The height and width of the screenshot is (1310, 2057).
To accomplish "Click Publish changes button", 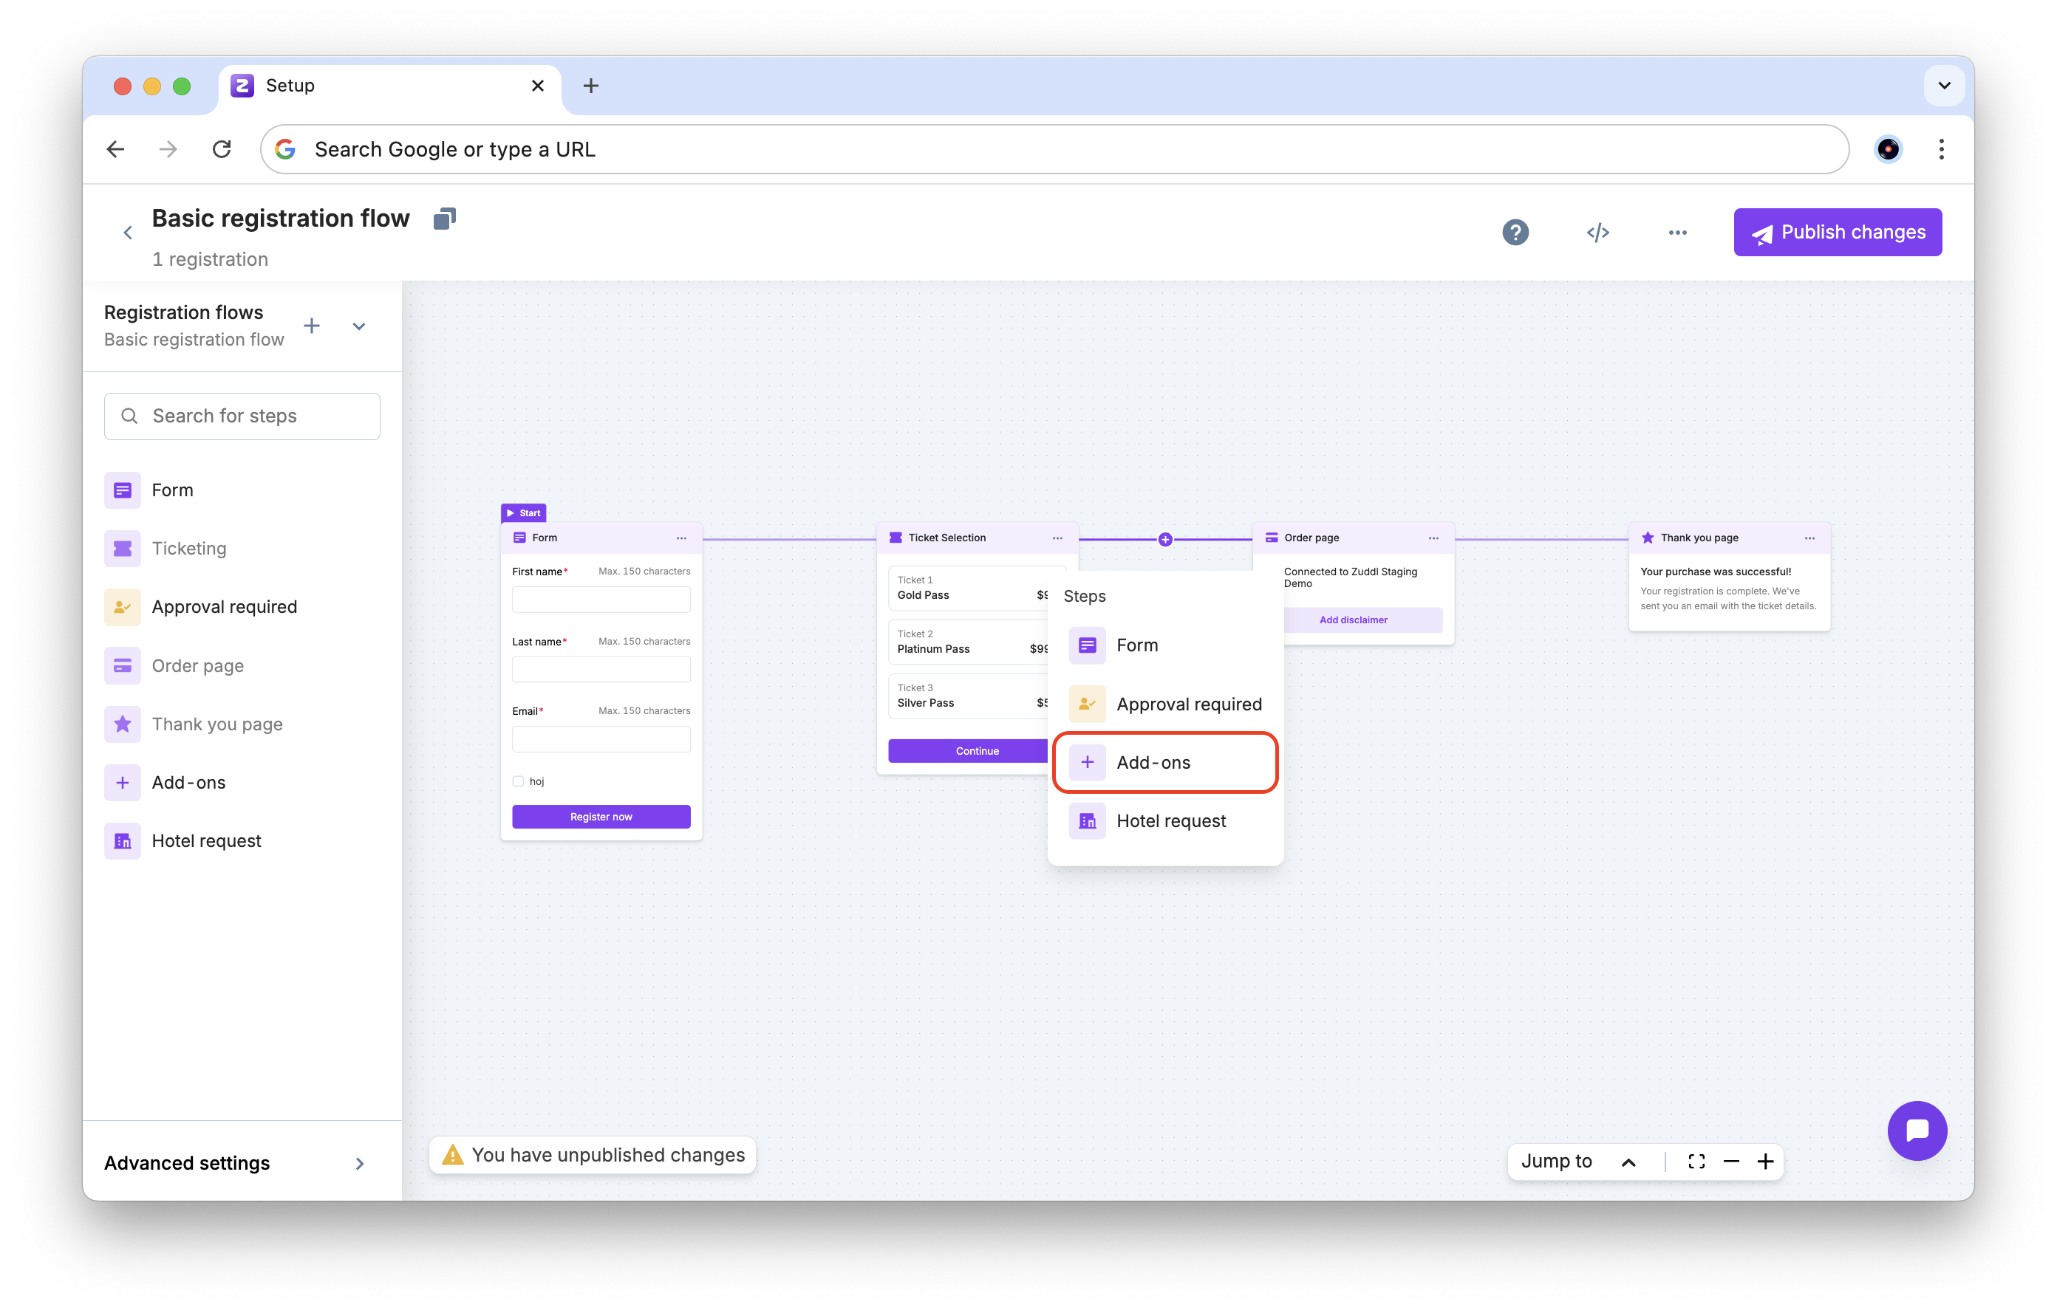I will (1838, 233).
